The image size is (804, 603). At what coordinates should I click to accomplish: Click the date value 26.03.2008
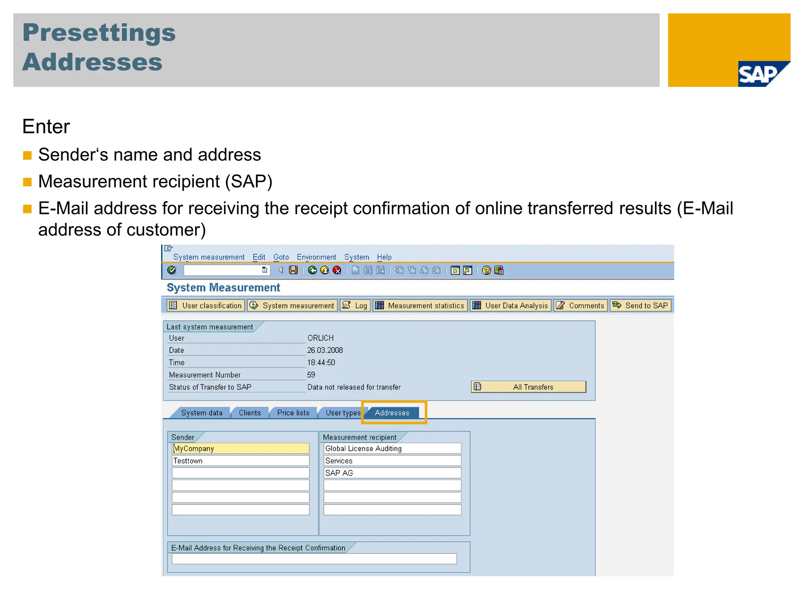[325, 350]
